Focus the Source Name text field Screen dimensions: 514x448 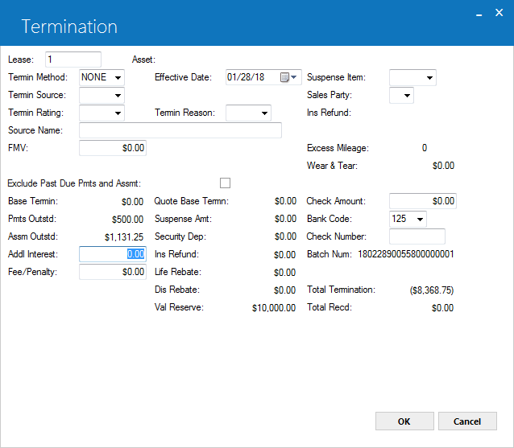180,130
